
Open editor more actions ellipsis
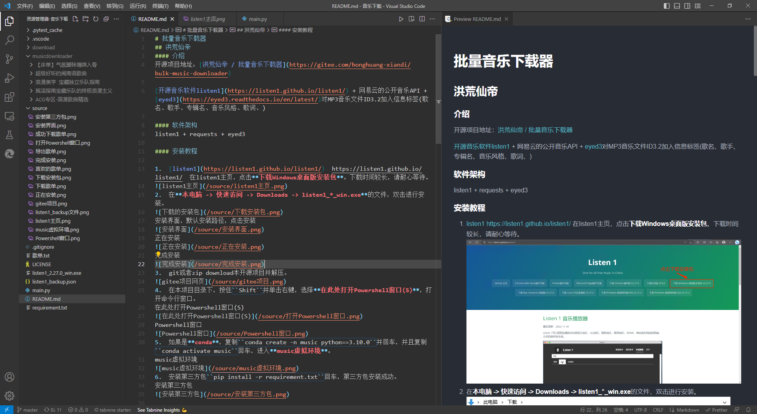coord(432,19)
